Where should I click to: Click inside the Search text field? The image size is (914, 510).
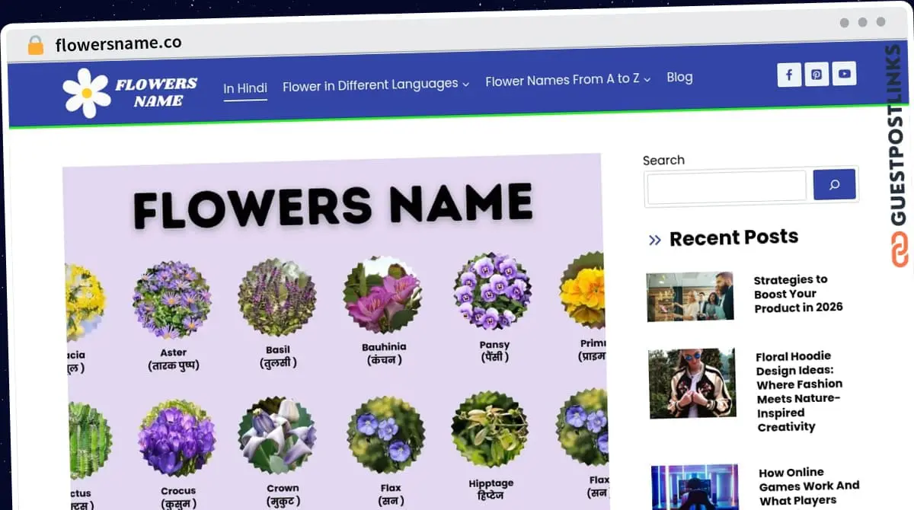[726, 186]
